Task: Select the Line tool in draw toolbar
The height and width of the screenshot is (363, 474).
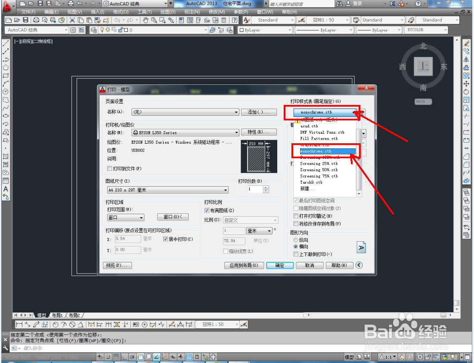Action: [6, 43]
